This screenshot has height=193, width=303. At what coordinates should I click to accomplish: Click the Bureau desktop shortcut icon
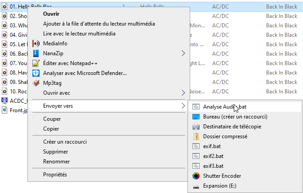196,117
